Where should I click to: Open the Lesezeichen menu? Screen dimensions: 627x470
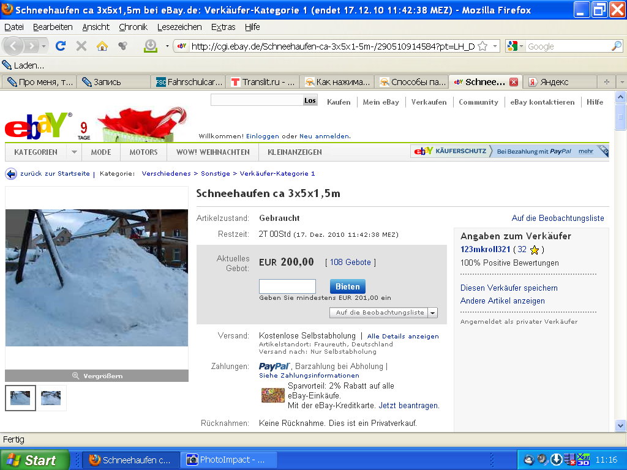click(179, 27)
